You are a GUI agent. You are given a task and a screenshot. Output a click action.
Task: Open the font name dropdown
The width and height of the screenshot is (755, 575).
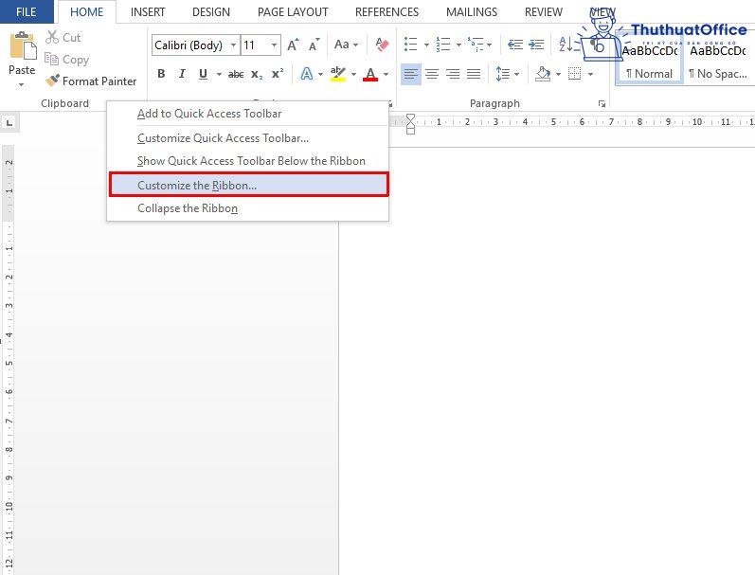coord(234,45)
